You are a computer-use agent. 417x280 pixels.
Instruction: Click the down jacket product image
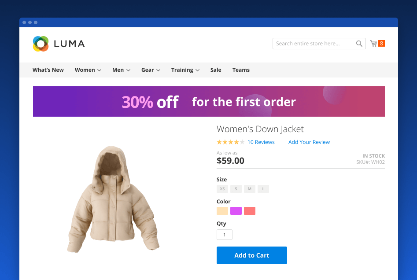pos(113,200)
